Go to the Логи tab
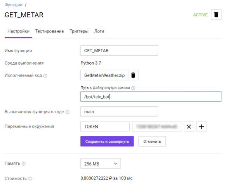Viewport: 233px width, 186px height. click(x=99, y=31)
